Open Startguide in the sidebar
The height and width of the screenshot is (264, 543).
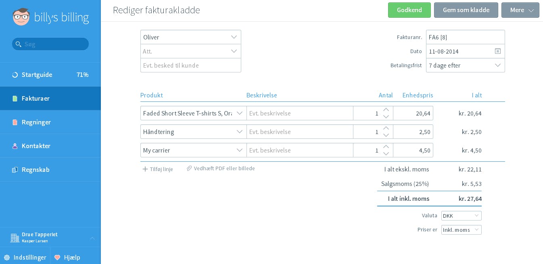pyautogui.click(x=50, y=75)
